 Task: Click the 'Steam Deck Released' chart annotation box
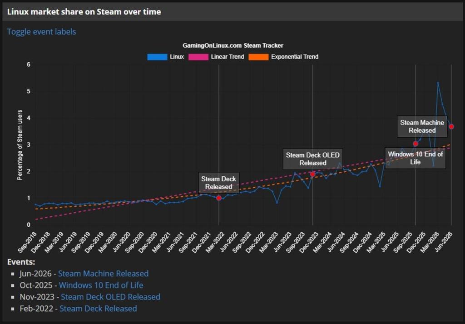click(218, 183)
